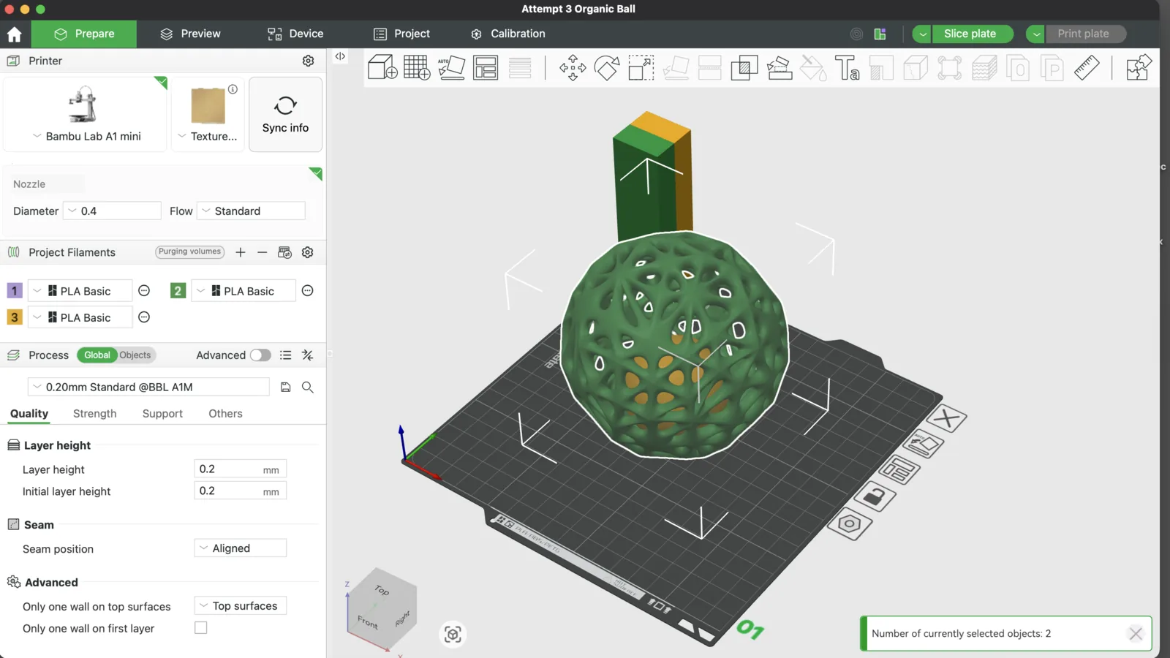This screenshot has height=658, width=1170.
Task: Open the Seam position dropdown
Action: coord(240,548)
